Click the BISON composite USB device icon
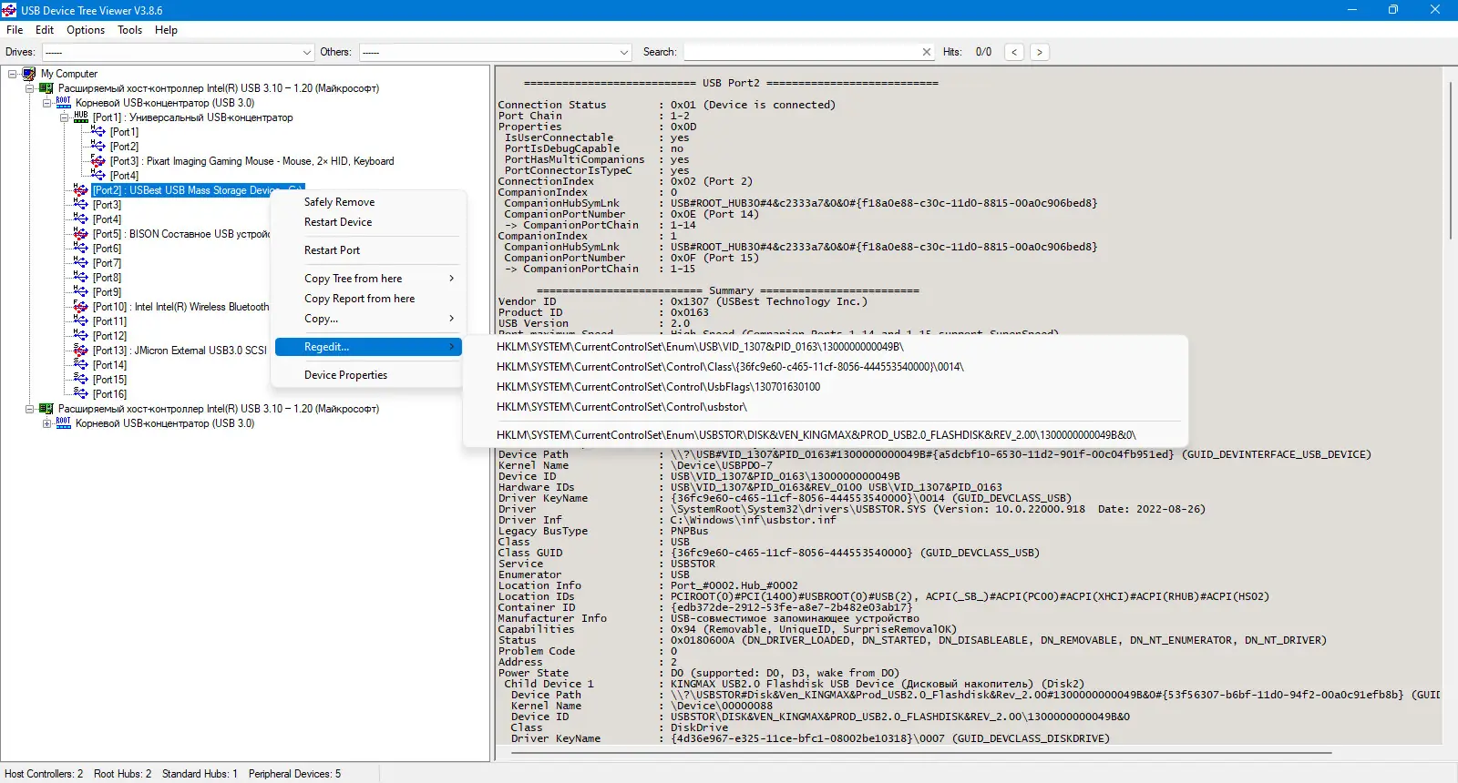This screenshot has width=1458, height=783. (81, 234)
